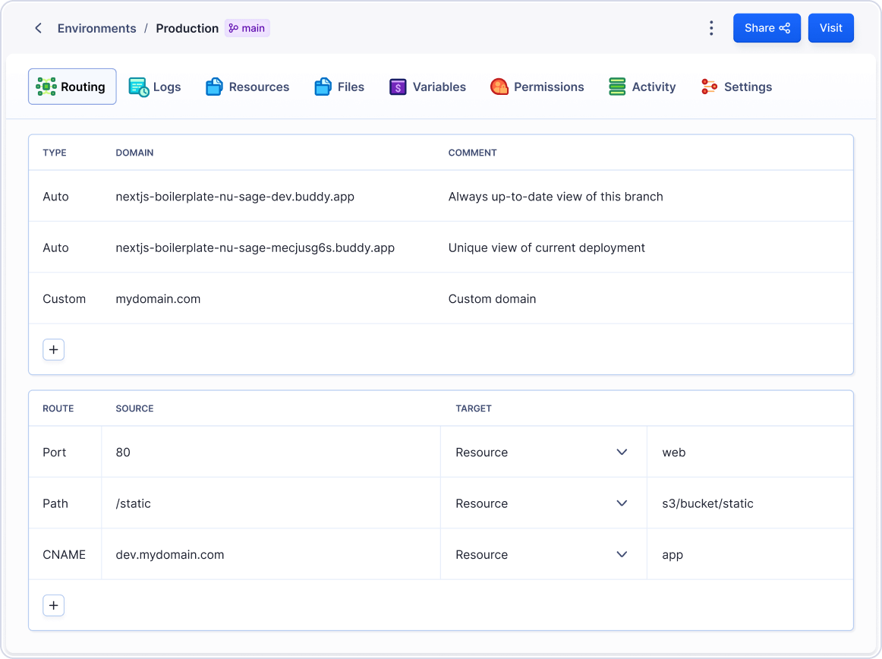Screen dimensions: 882x659
Task: Click the Files tab icon
Action: [x=323, y=87]
